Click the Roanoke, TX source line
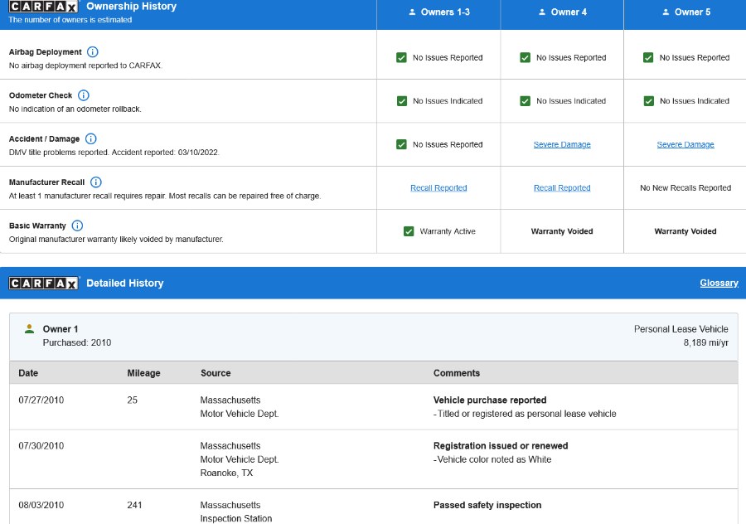Viewport: 746px width, 524px height. (x=226, y=473)
